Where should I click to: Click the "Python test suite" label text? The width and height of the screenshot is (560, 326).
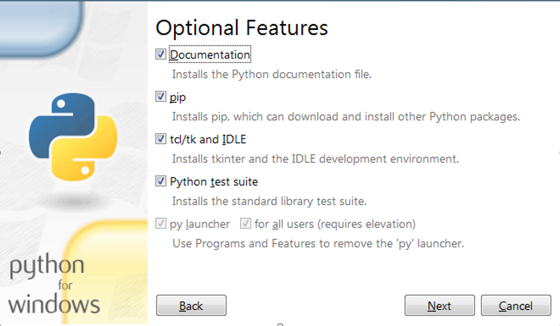214,182
